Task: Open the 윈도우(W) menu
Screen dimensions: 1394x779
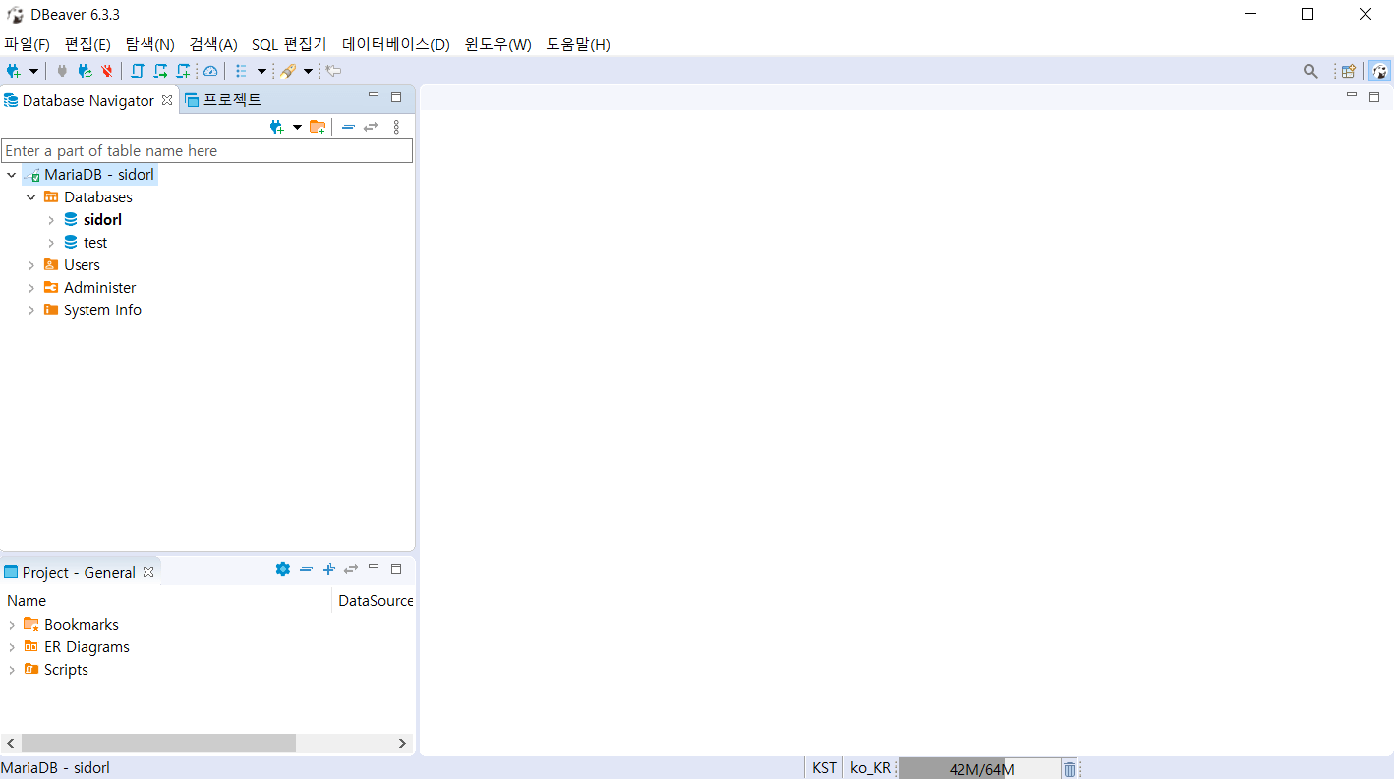Action: 497,44
